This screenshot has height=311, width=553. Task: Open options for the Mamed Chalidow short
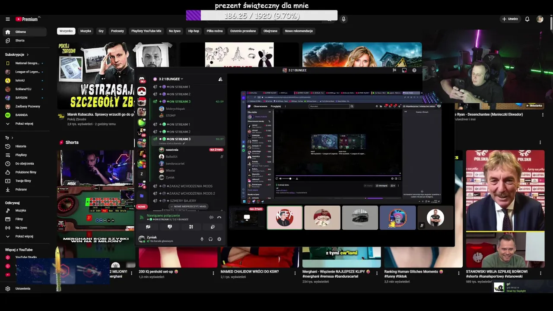click(295, 273)
